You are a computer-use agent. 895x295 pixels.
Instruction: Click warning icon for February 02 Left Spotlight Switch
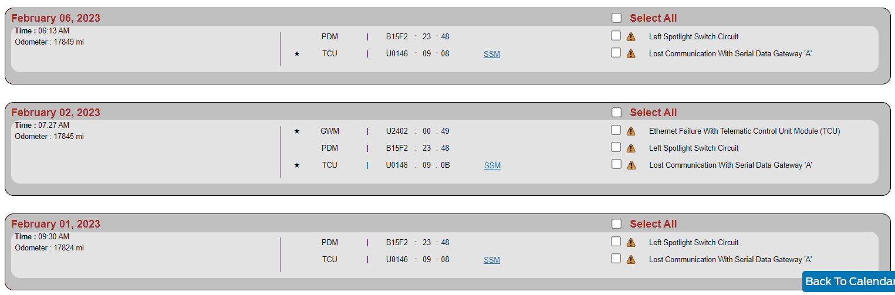[631, 148]
